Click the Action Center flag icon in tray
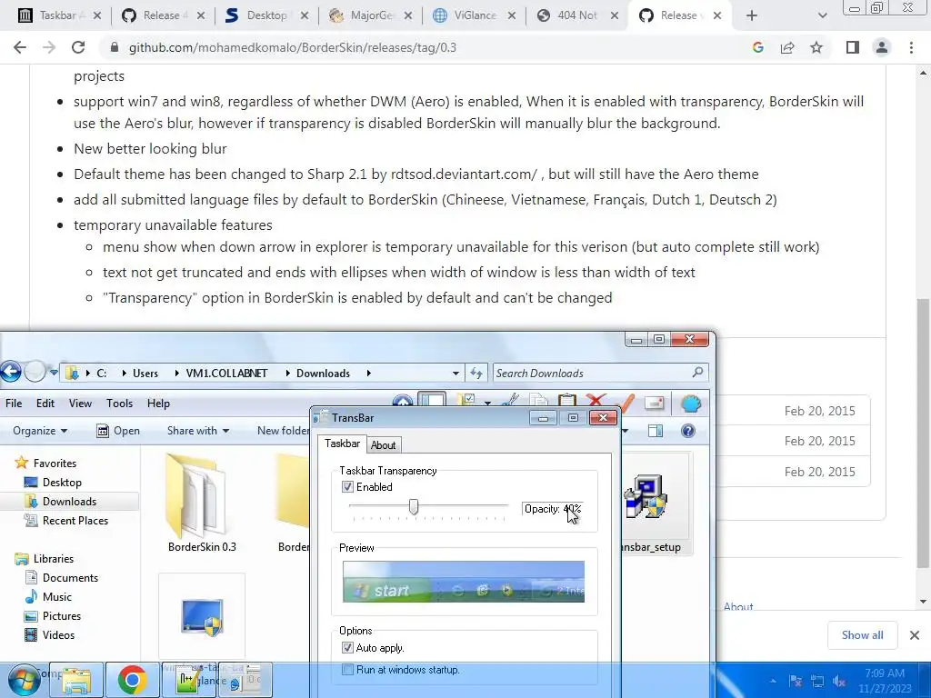Screen dimensions: 931x698 pyautogui.click(x=796, y=682)
